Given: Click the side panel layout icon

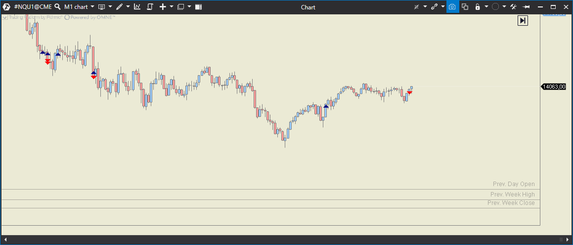Looking at the screenshot, I should pyautogui.click(x=198, y=7).
